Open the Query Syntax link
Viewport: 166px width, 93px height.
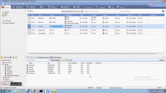point(127,11)
